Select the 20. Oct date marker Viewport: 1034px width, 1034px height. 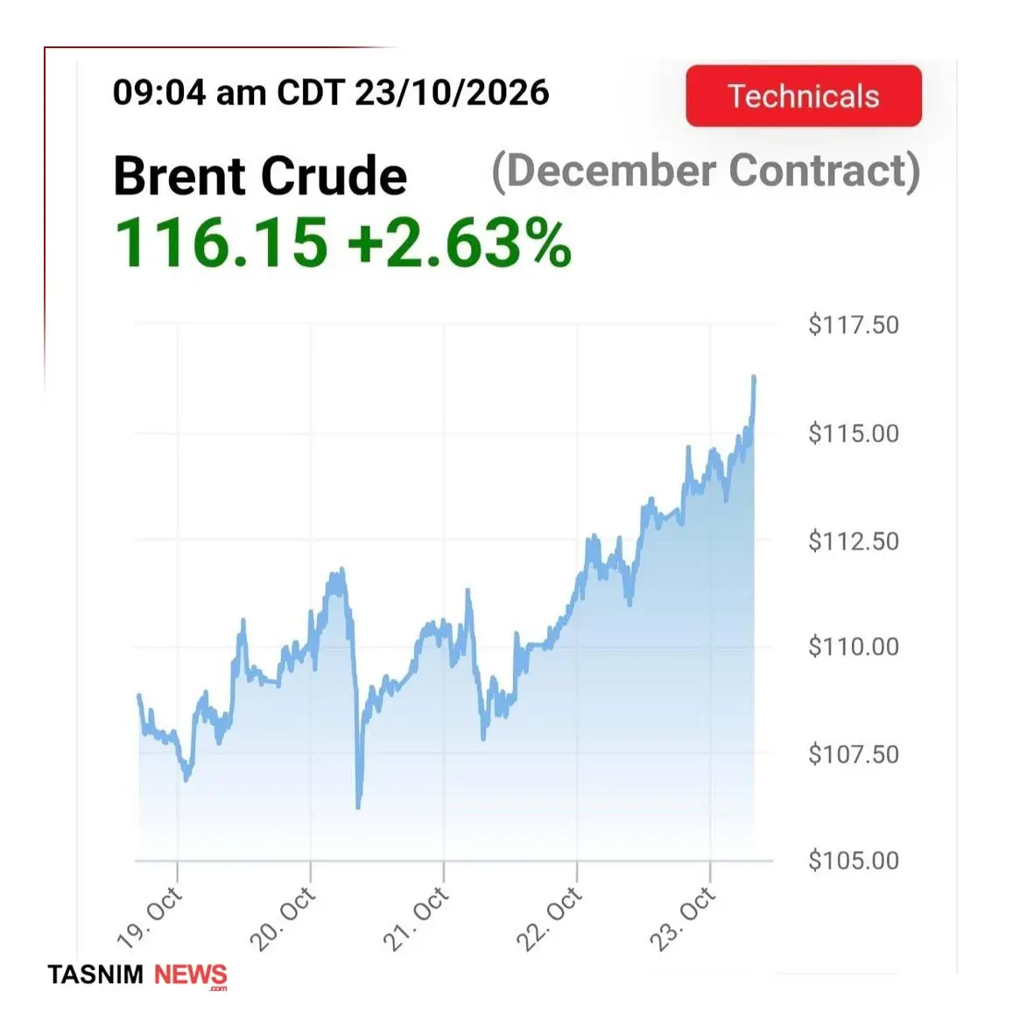(284, 918)
